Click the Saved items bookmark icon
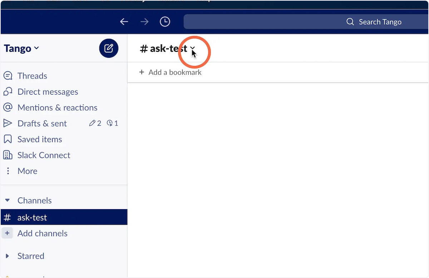 (x=8, y=139)
